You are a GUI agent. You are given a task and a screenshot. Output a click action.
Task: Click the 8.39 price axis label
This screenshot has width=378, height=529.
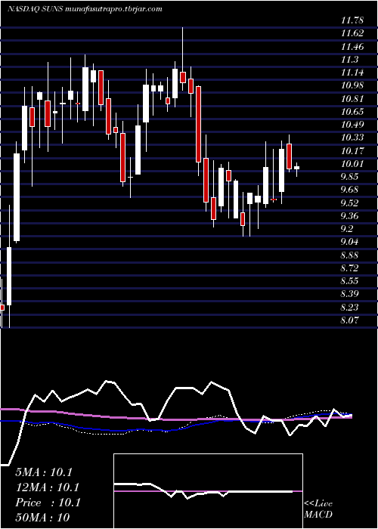[x=350, y=295]
